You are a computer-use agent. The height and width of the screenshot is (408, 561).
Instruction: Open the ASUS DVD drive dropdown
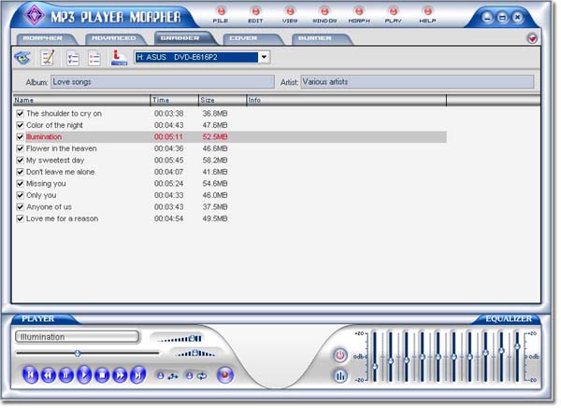265,58
